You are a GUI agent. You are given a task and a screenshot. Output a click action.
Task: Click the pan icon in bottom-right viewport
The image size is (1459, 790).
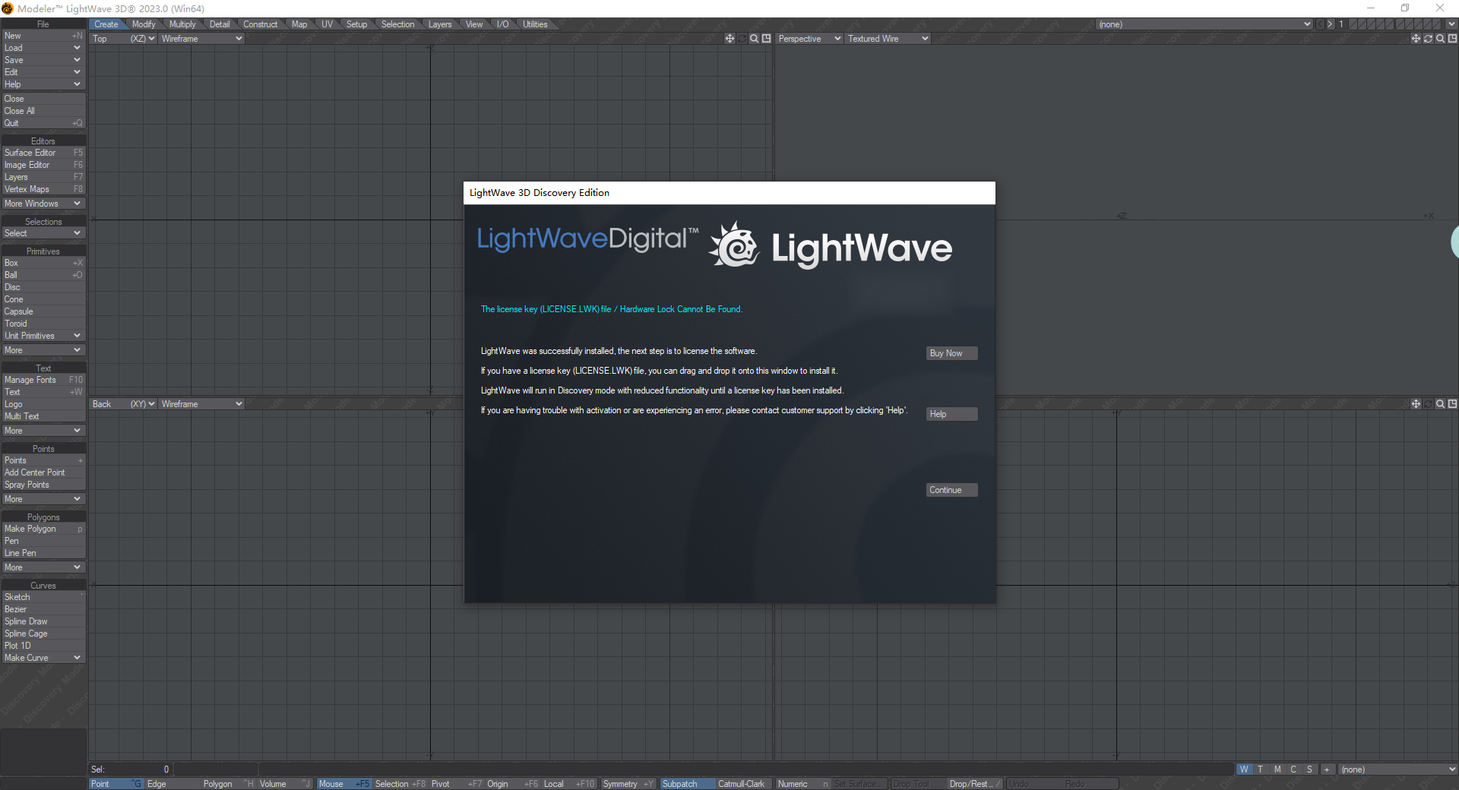point(1416,404)
